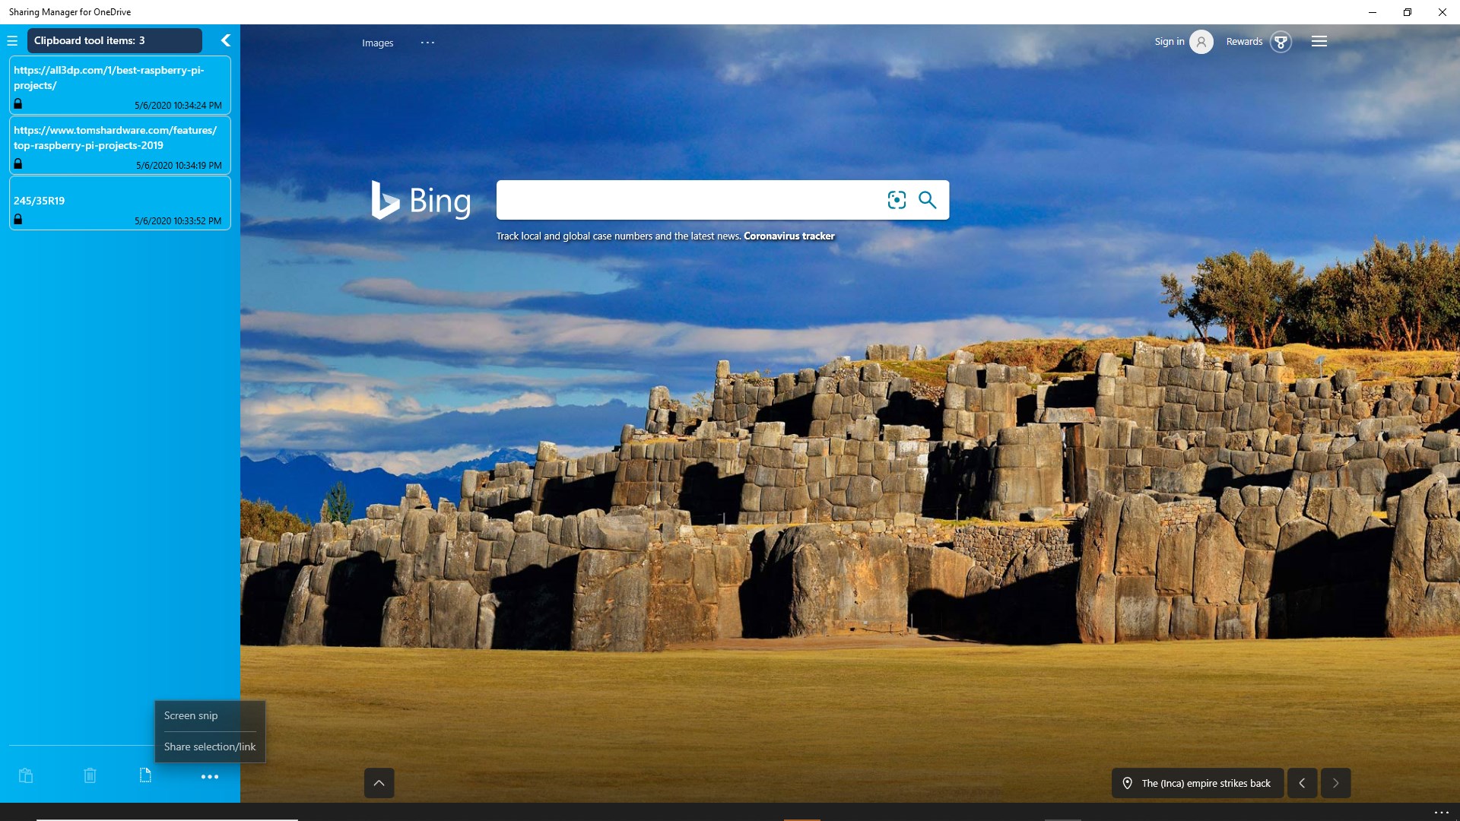
Task: Collapse the clipboard panel with back chevron
Action: [x=225, y=40]
